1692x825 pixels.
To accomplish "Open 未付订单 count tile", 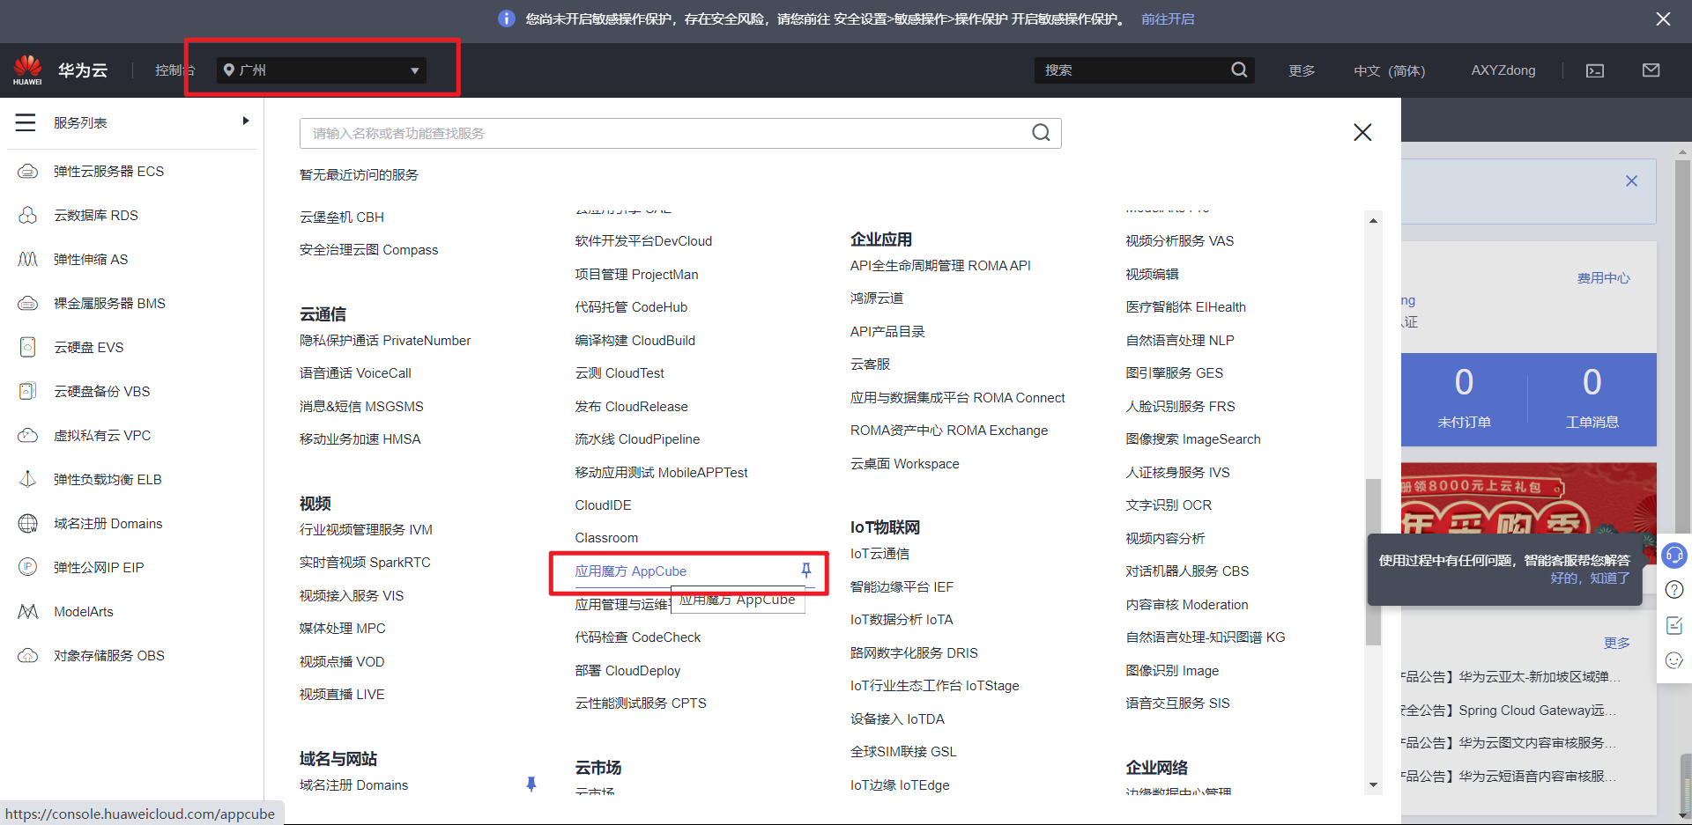I will tap(1464, 400).
